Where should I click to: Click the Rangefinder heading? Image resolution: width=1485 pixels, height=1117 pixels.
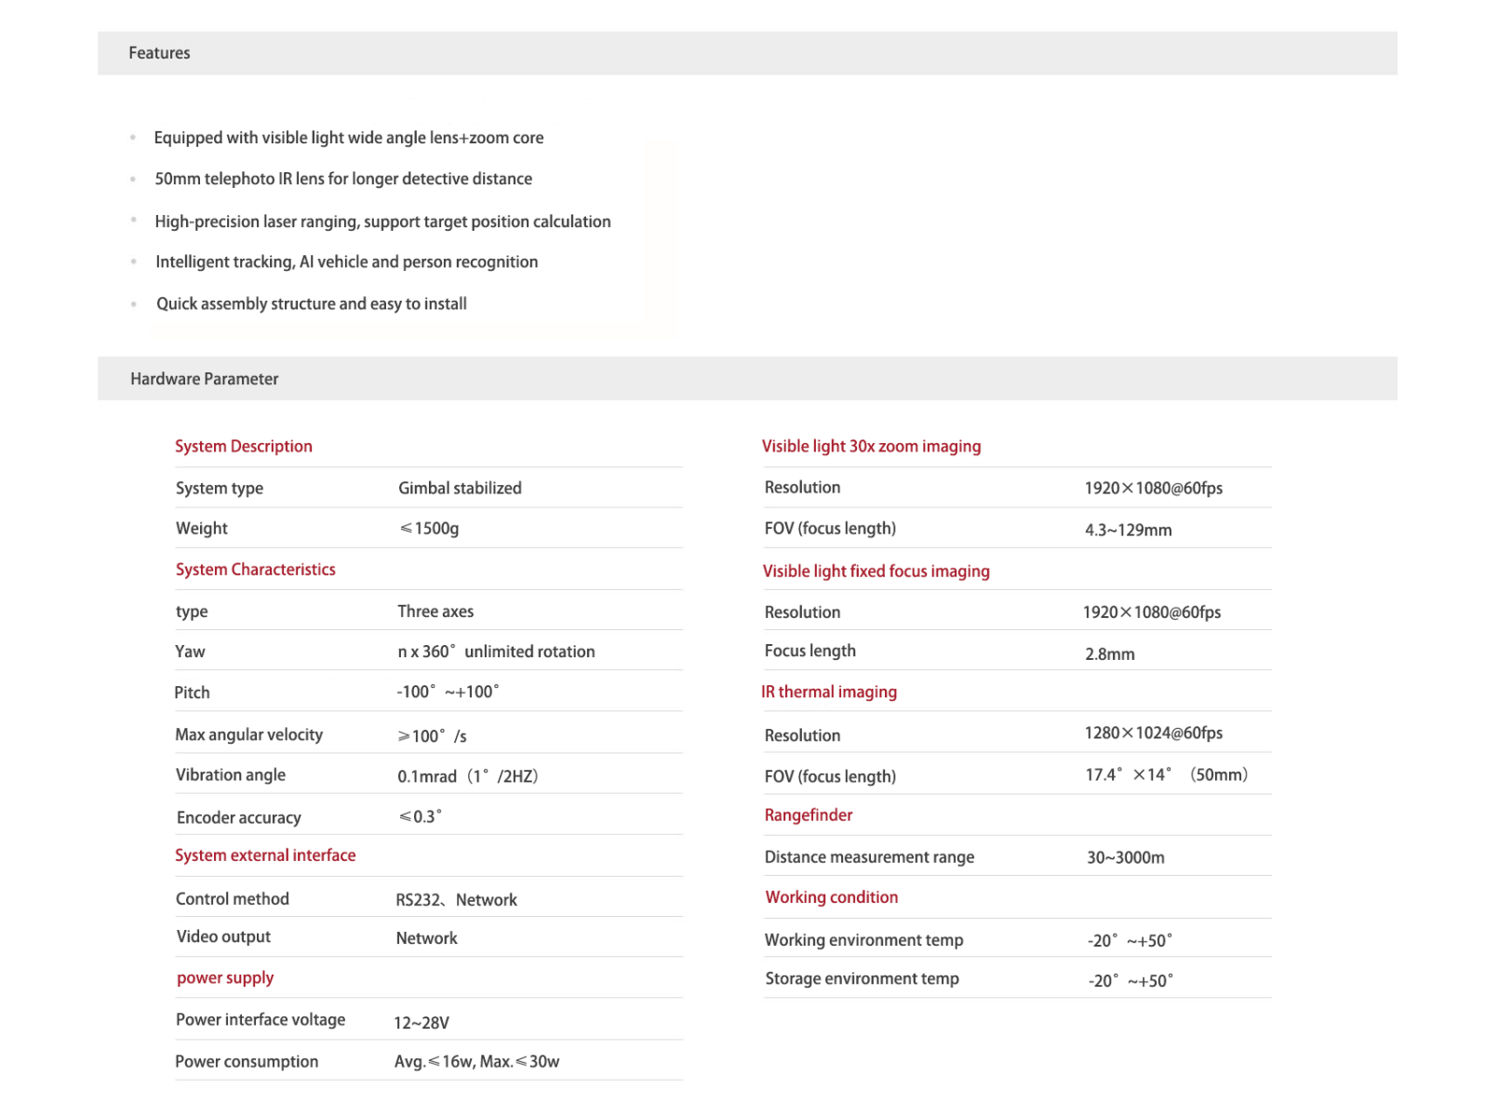(x=809, y=815)
